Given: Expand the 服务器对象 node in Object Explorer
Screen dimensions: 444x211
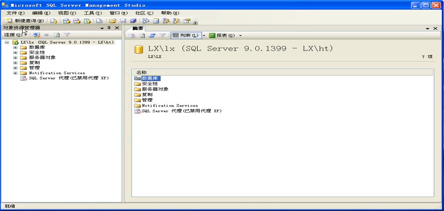Looking at the screenshot, I should (x=15, y=57).
